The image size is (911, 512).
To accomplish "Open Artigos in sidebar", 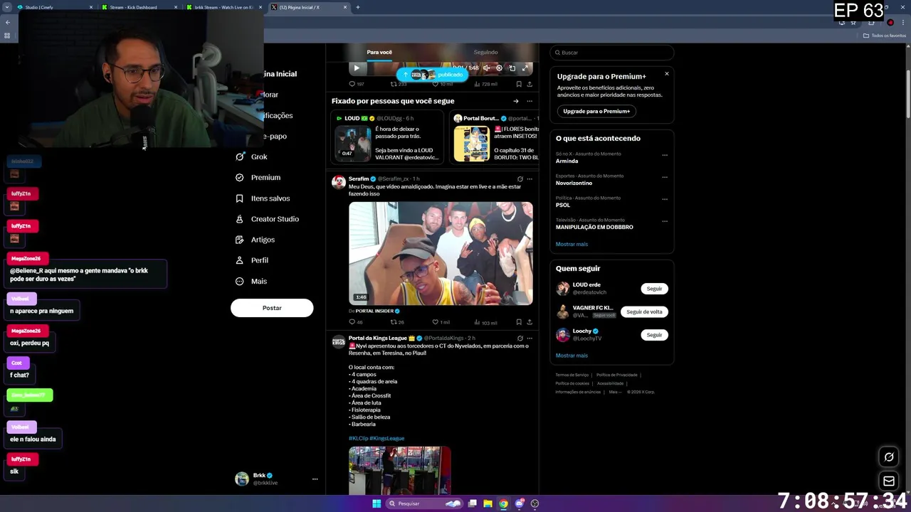I will 255,240.
